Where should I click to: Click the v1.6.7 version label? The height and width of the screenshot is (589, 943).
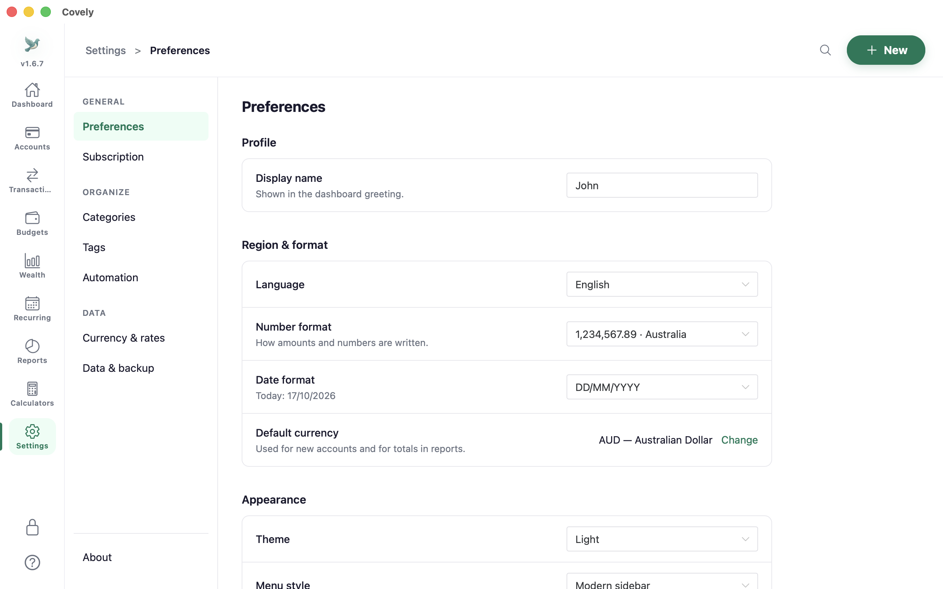click(x=32, y=63)
